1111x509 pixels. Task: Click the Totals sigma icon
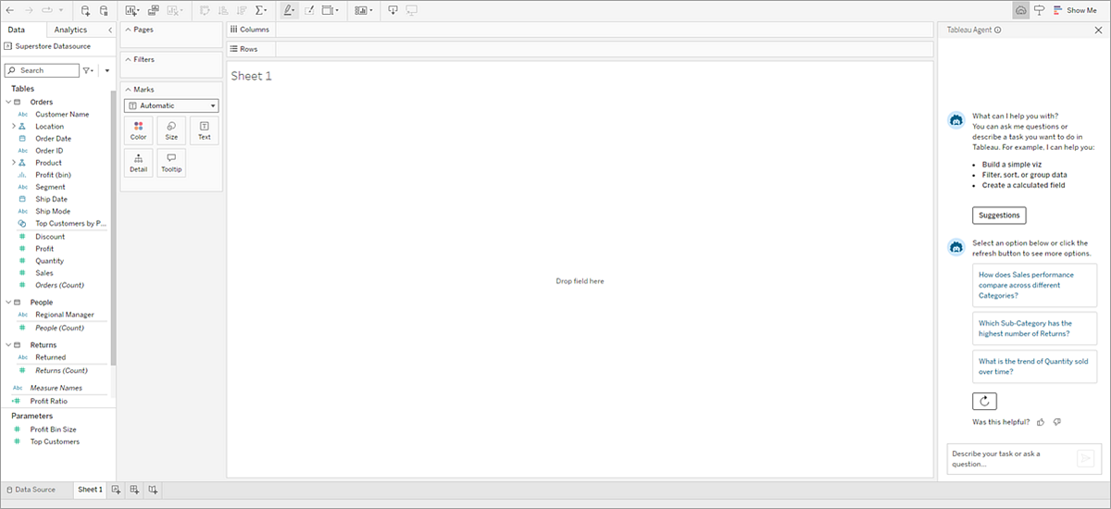[261, 10]
